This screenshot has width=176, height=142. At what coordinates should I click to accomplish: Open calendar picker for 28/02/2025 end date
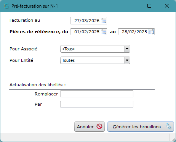(151, 32)
